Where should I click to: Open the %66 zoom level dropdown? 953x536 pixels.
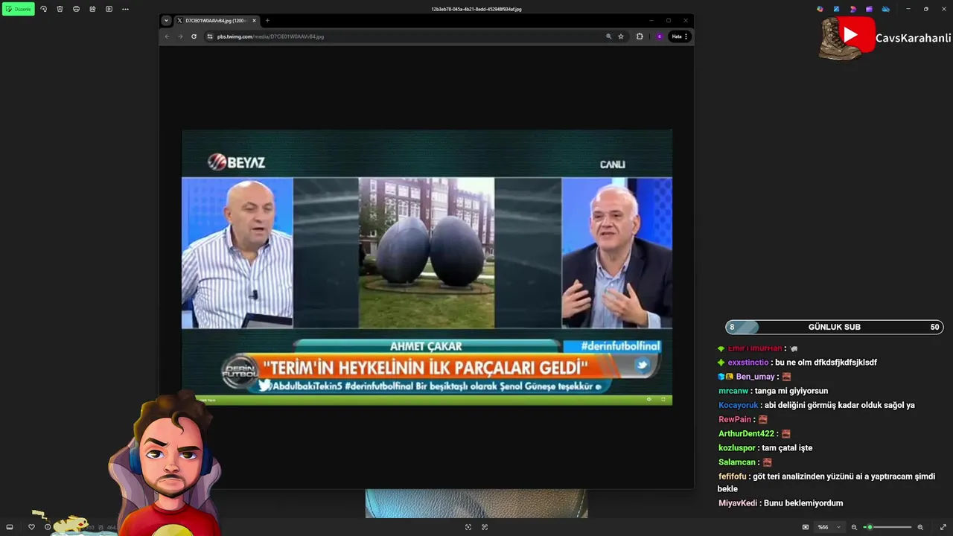829,527
